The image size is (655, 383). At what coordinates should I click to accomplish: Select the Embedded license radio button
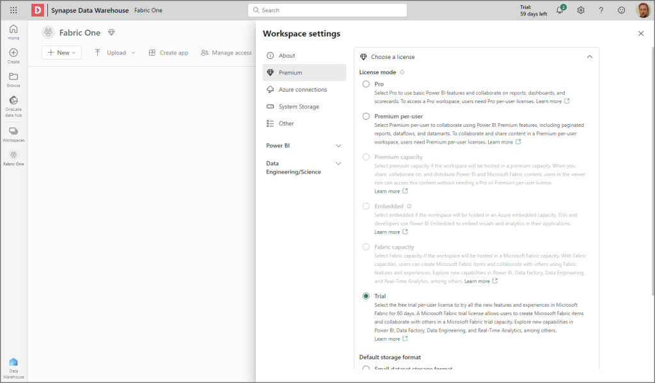click(366, 206)
